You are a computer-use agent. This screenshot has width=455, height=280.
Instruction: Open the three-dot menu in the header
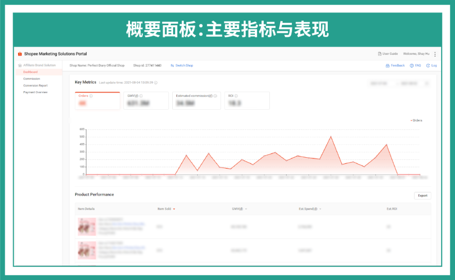tap(435, 54)
